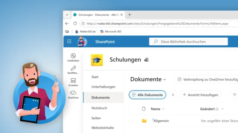Reload the current page
The height and width of the screenshot is (133, 238).
75,24
